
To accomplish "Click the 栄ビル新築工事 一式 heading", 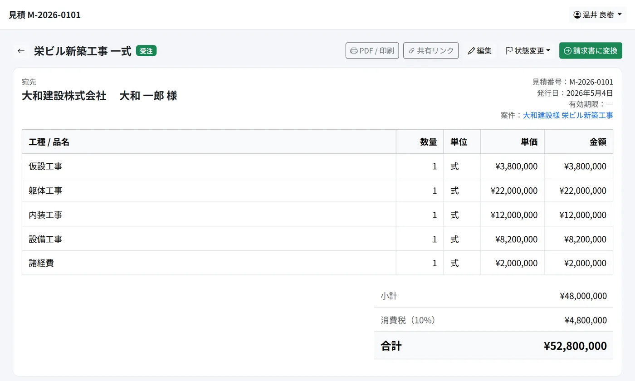I will (x=83, y=51).
